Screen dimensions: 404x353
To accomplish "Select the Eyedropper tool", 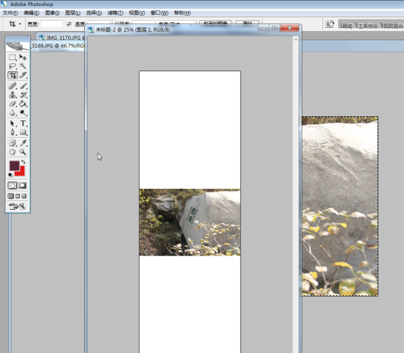I will pos(23,143).
